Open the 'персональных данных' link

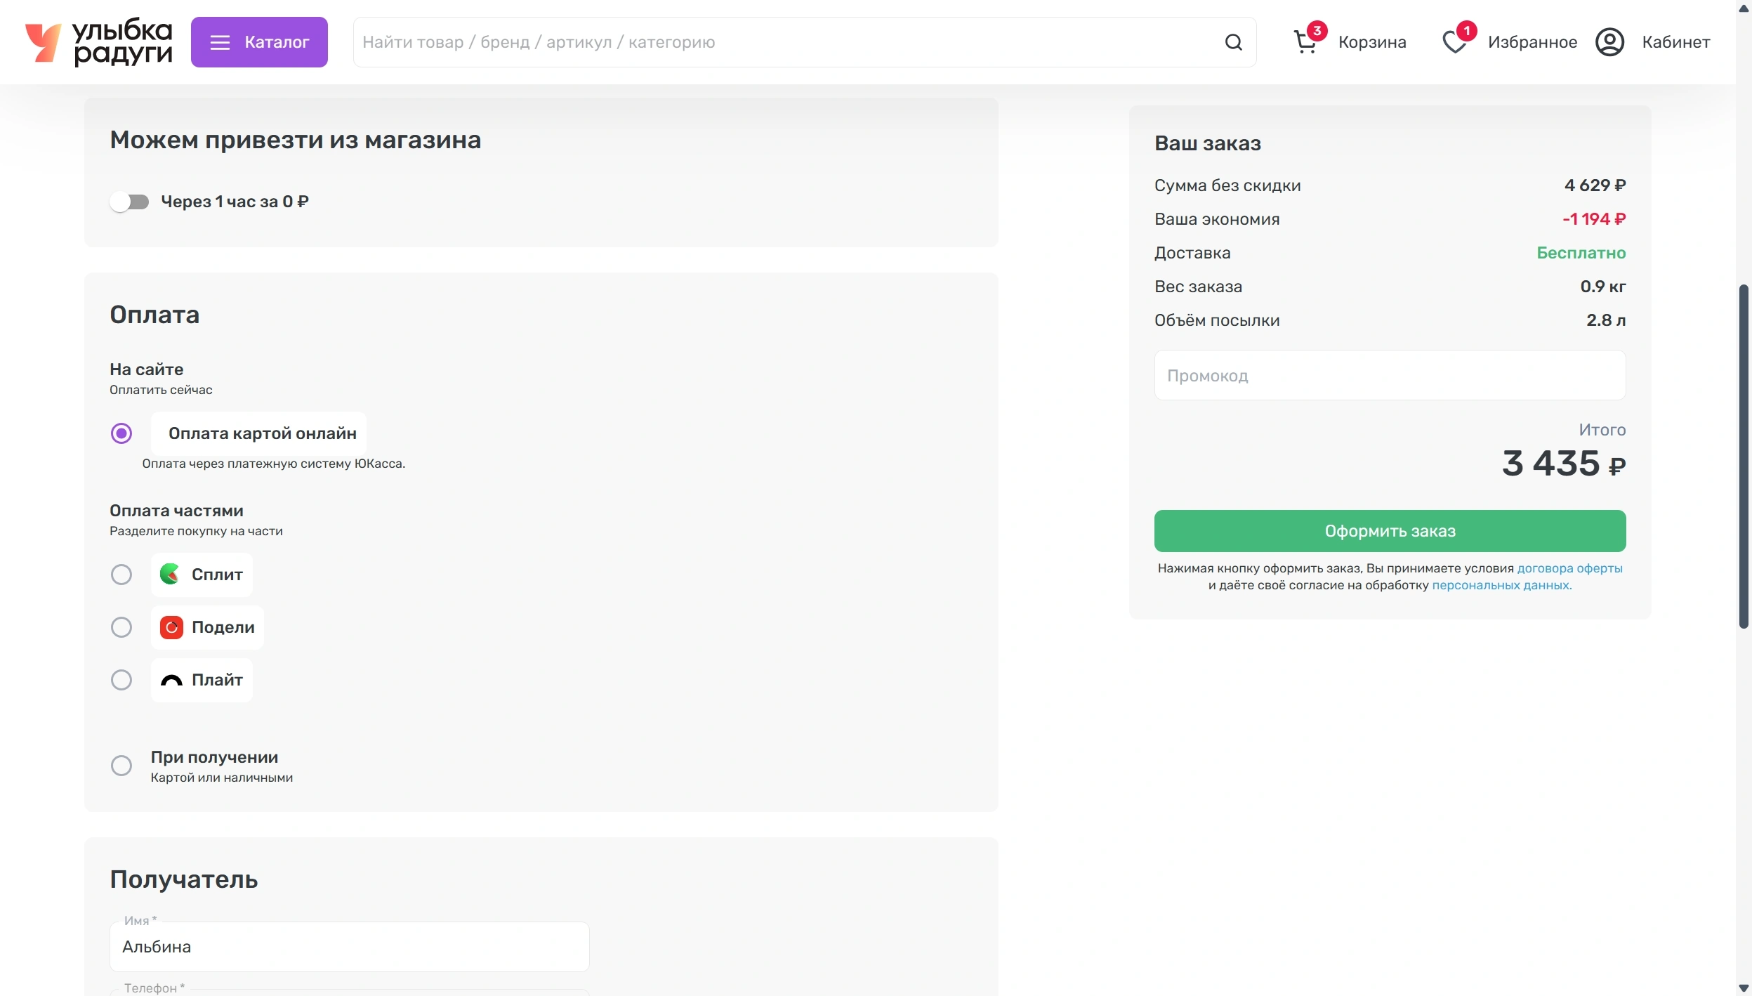[x=1501, y=585]
